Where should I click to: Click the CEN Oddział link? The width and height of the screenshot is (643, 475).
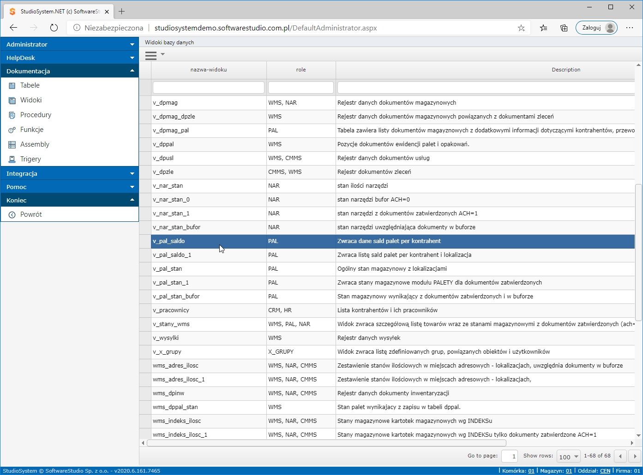click(x=605, y=471)
